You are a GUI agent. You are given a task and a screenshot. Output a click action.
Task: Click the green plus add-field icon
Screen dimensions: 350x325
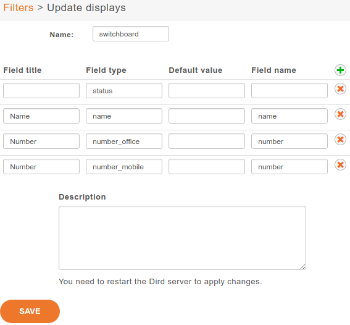340,70
